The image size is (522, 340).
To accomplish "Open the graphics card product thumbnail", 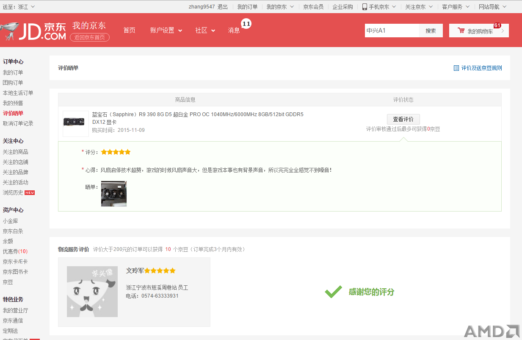I will click(76, 124).
